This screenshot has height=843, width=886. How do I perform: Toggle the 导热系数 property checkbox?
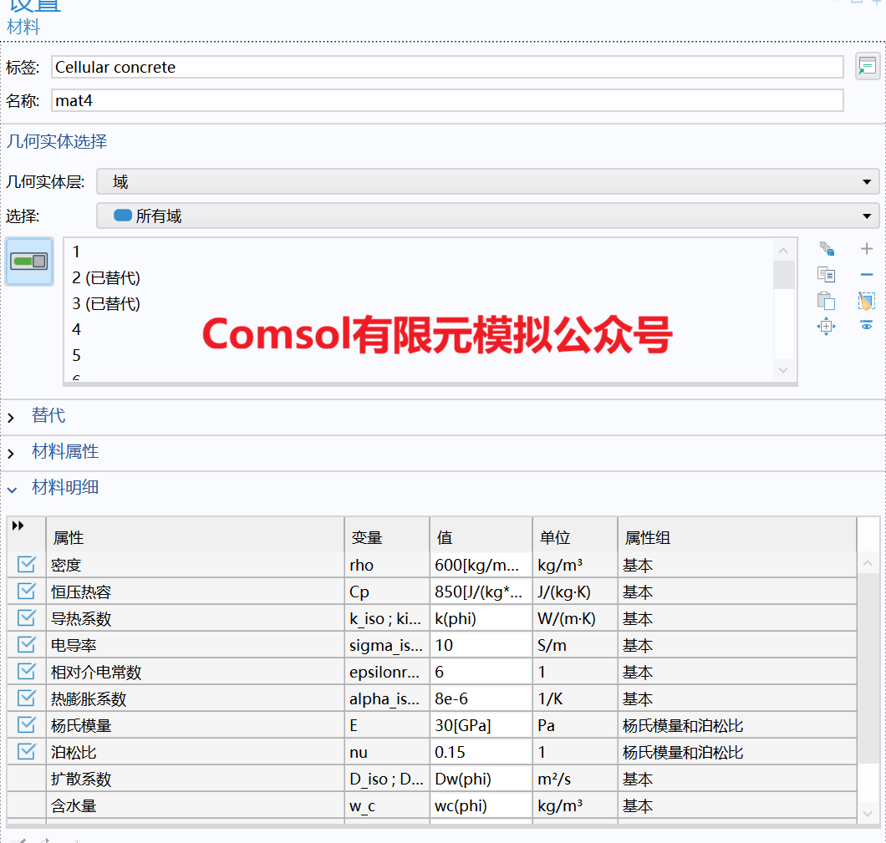26,617
